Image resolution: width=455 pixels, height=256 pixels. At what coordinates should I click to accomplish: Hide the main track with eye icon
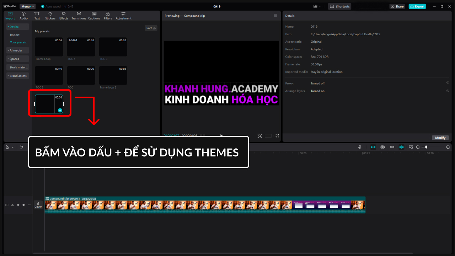18,205
